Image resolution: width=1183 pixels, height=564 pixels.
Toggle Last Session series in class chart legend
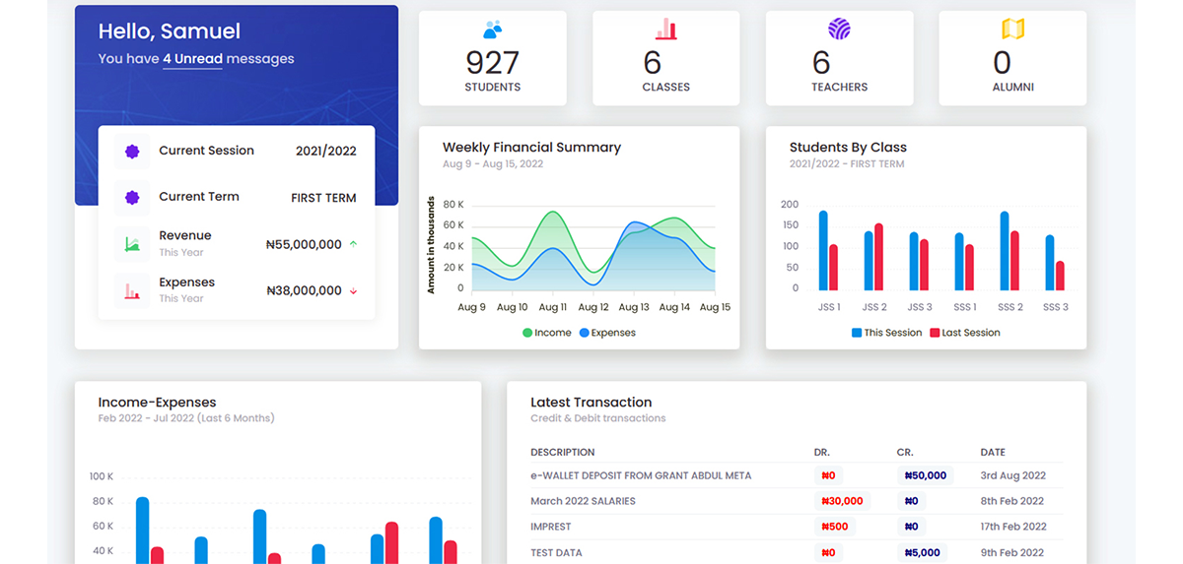[x=964, y=333]
